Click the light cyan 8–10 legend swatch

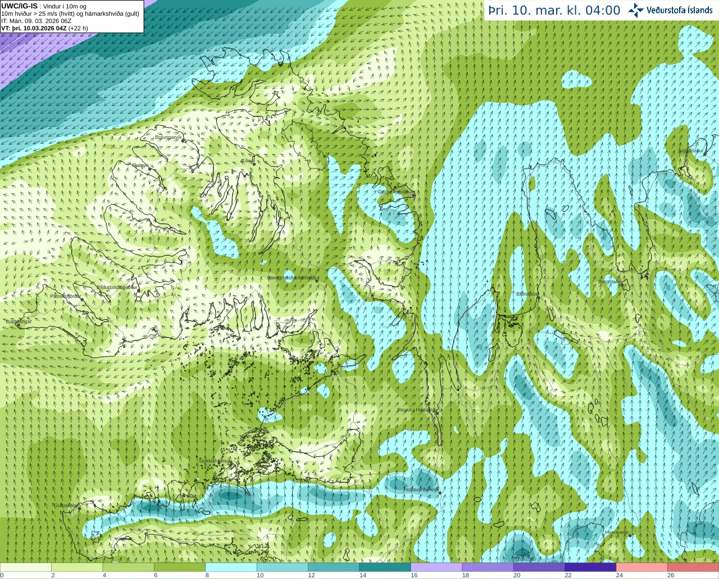tap(231, 567)
